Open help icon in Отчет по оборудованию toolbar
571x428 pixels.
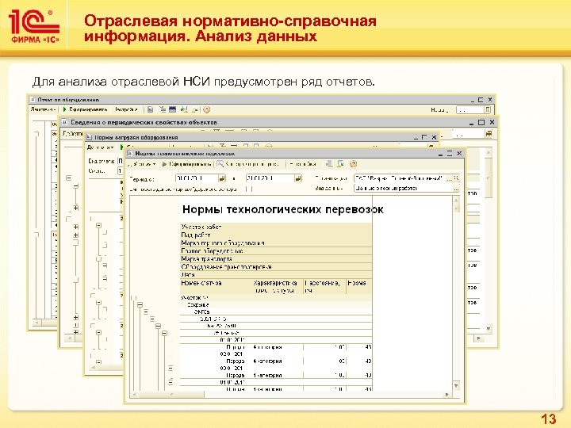point(206,109)
